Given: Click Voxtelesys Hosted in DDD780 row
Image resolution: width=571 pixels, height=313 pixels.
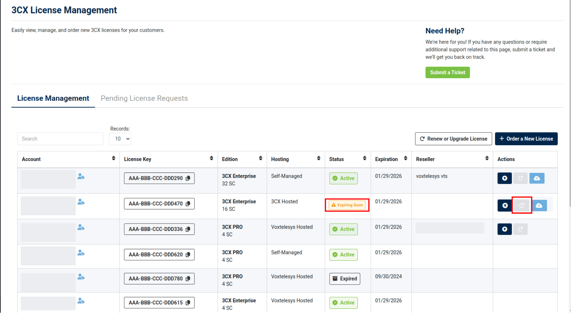Looking at the screenshot, I should (292, 277).
